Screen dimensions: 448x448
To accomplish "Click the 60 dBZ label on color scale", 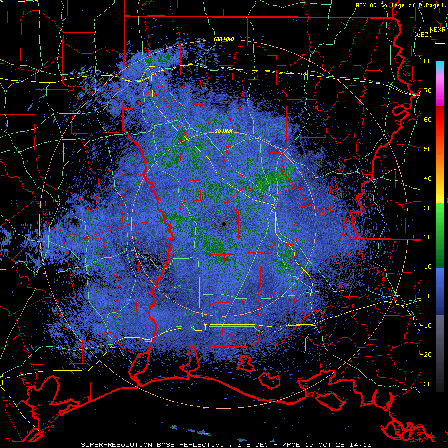I will point(428,119).
